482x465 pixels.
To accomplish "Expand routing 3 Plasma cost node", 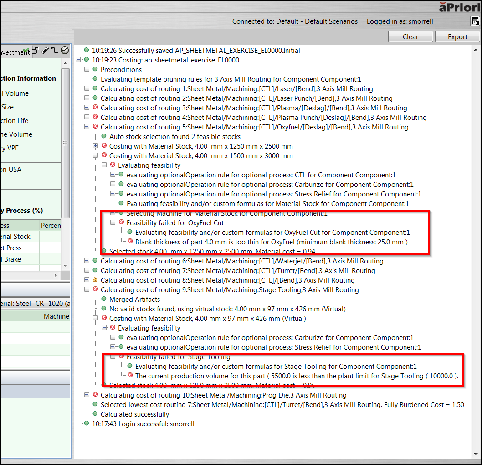I will [87, 108].
